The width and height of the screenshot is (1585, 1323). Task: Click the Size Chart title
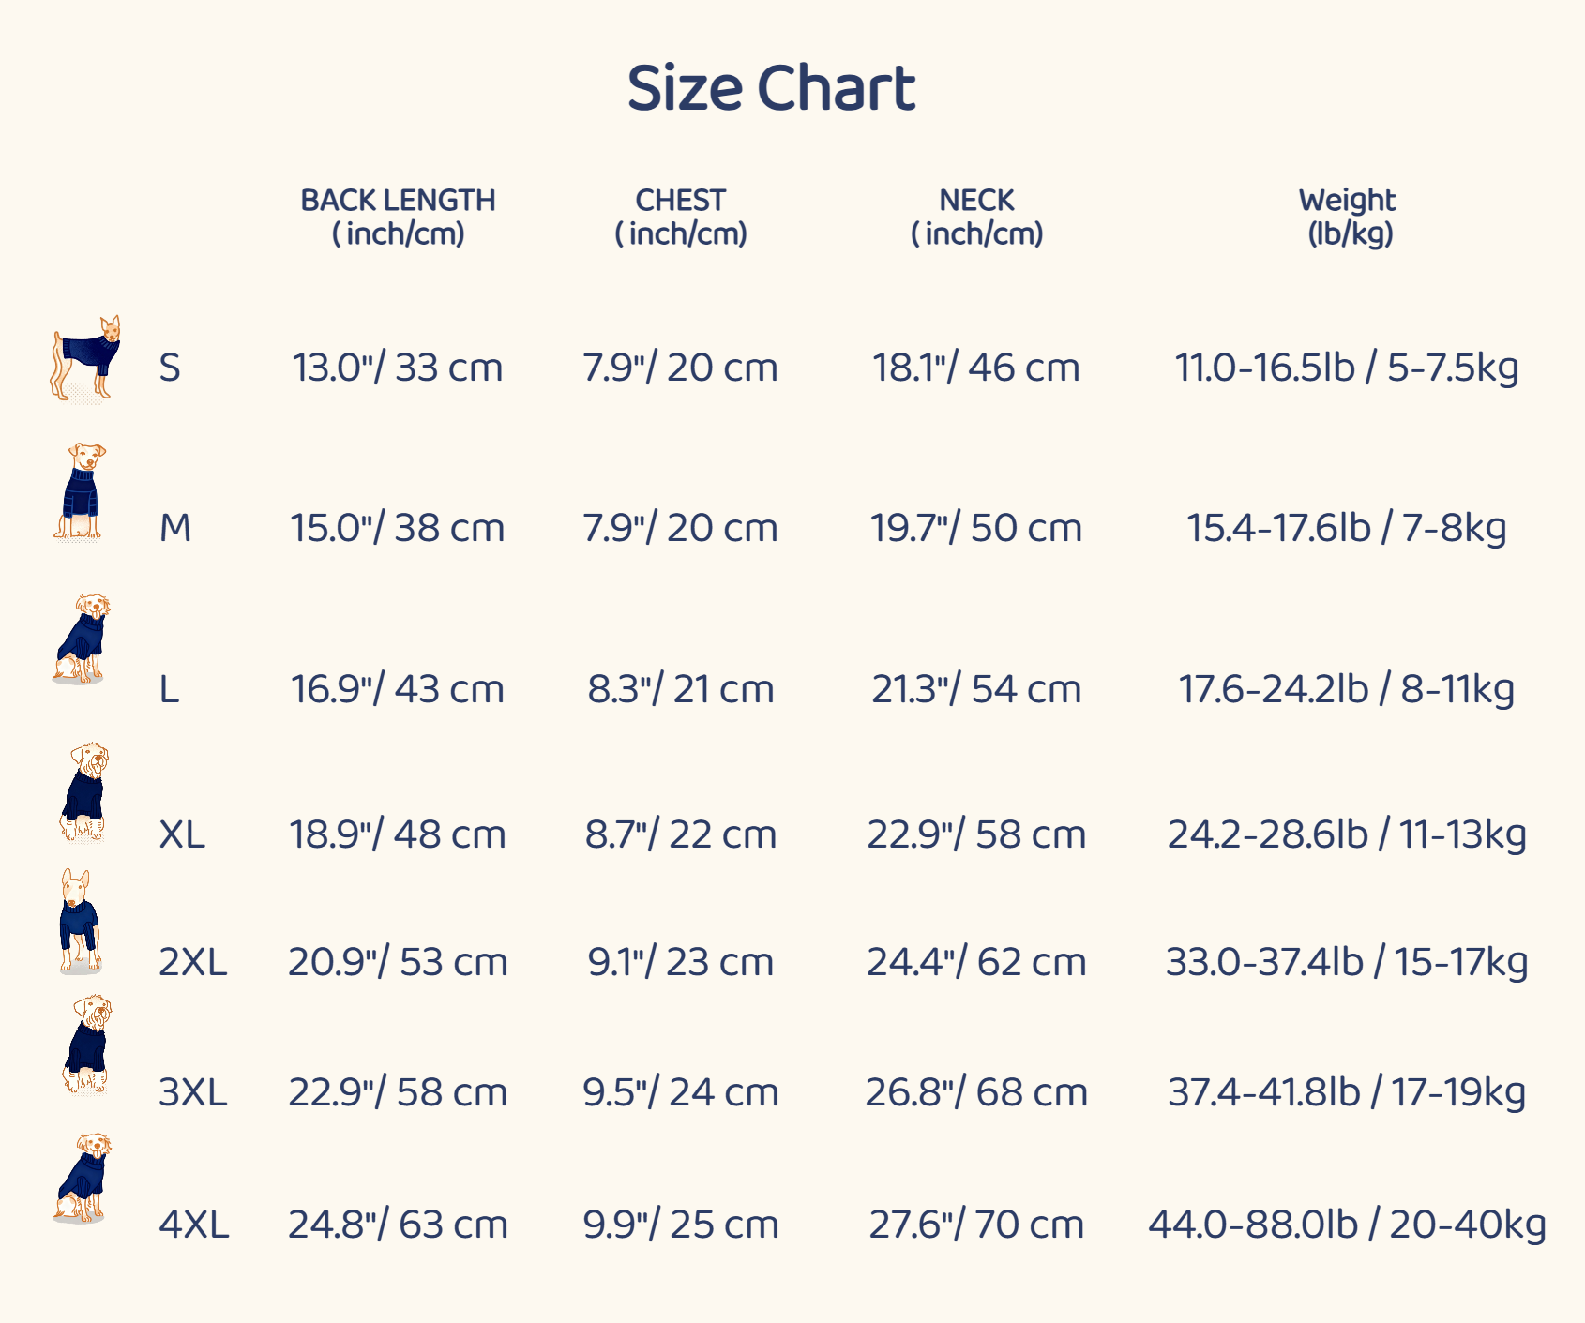click(771, 88)
